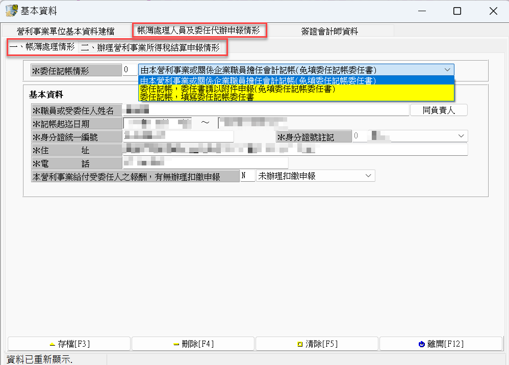Image resolution: width=509 pixels, height=365 pixels.
Task: Click the yellow triangle icon on 存檔 button
Action: coord(52,344)
